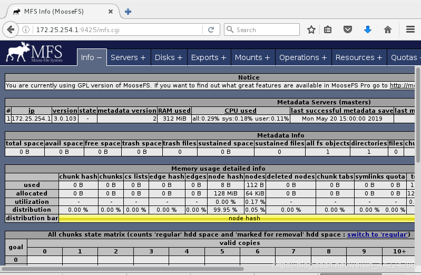Open the Disks tab
Screen dimensions: 421x275
(169, 57)
